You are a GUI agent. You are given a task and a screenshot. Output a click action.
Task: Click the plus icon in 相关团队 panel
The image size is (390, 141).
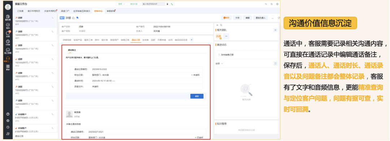[275, 30]
